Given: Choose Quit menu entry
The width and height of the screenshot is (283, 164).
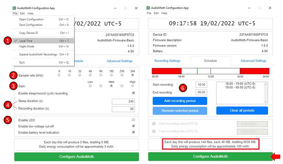Looking at the screenshot, I should pyautogui.click(x=43, y=62).
